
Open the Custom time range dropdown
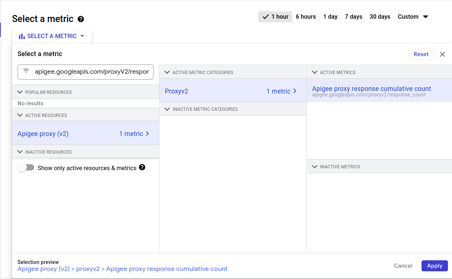(x=413, y=17)
